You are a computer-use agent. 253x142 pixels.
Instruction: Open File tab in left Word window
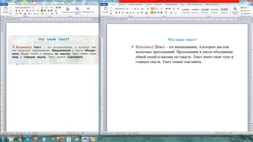coord(4,4)
